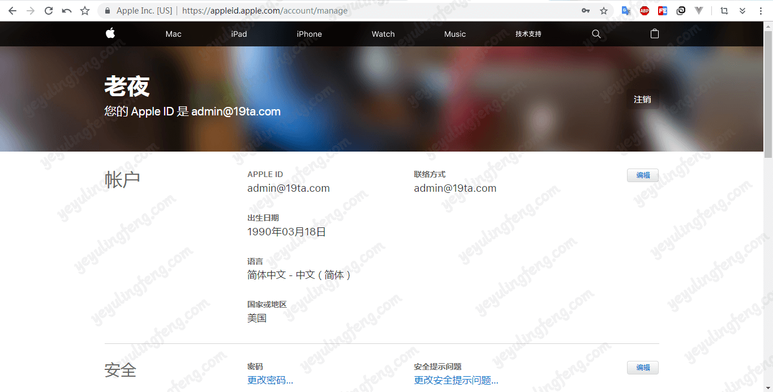Click the 语言 label

tap(255, 261)
